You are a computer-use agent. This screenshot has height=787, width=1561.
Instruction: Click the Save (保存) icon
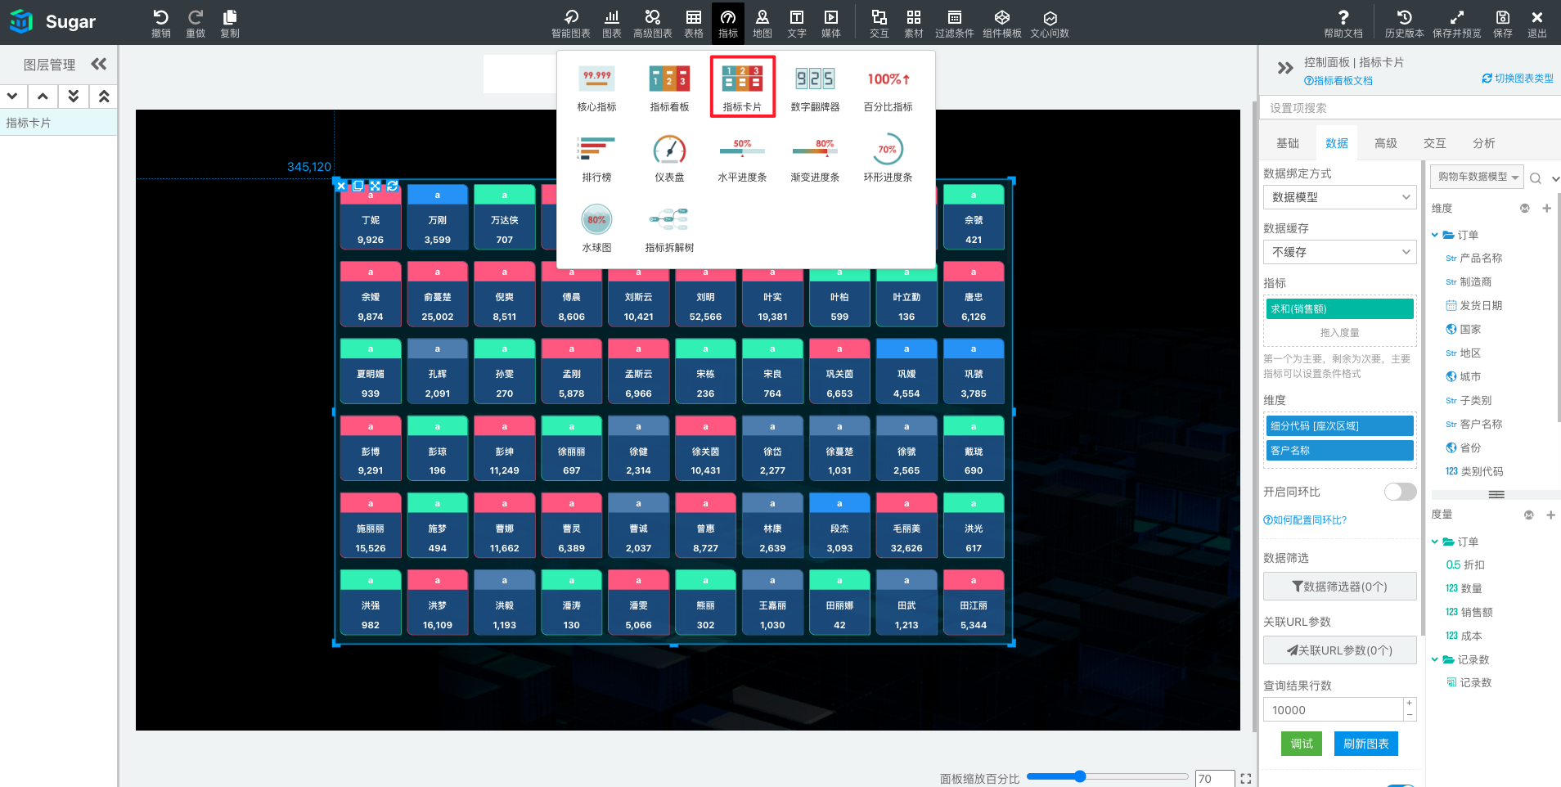click(x=1502, y=23)
